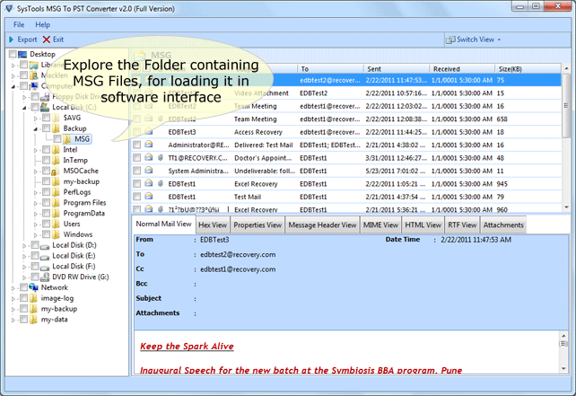The image size is (576, 396).
Task: Click the Export button label
Action: tap(27, 40)
